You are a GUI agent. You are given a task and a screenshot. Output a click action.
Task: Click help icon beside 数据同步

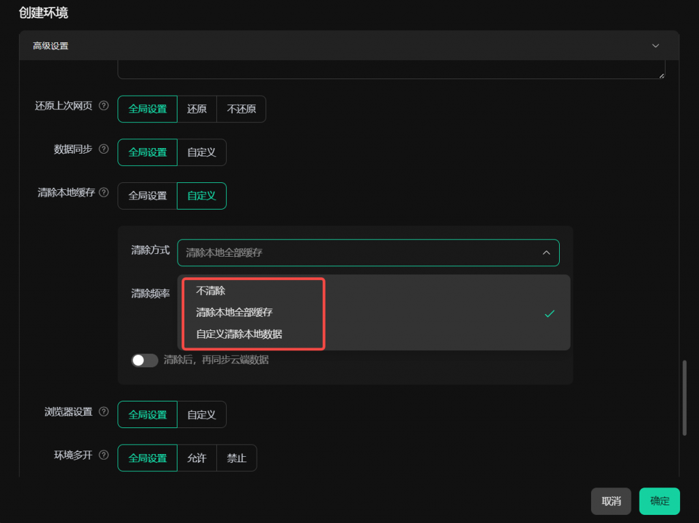click(104, 149)
